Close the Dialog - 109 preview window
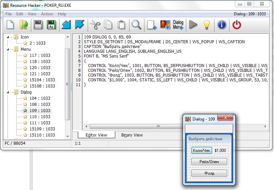 [225, 117]
